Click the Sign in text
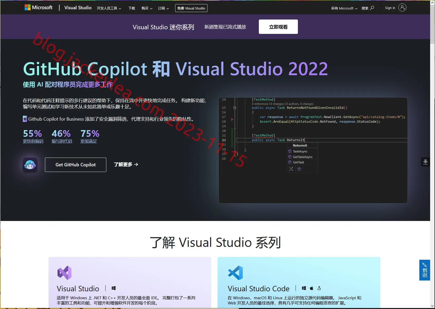435x309 pixels. pyautogui.click(x=390, y=8)
